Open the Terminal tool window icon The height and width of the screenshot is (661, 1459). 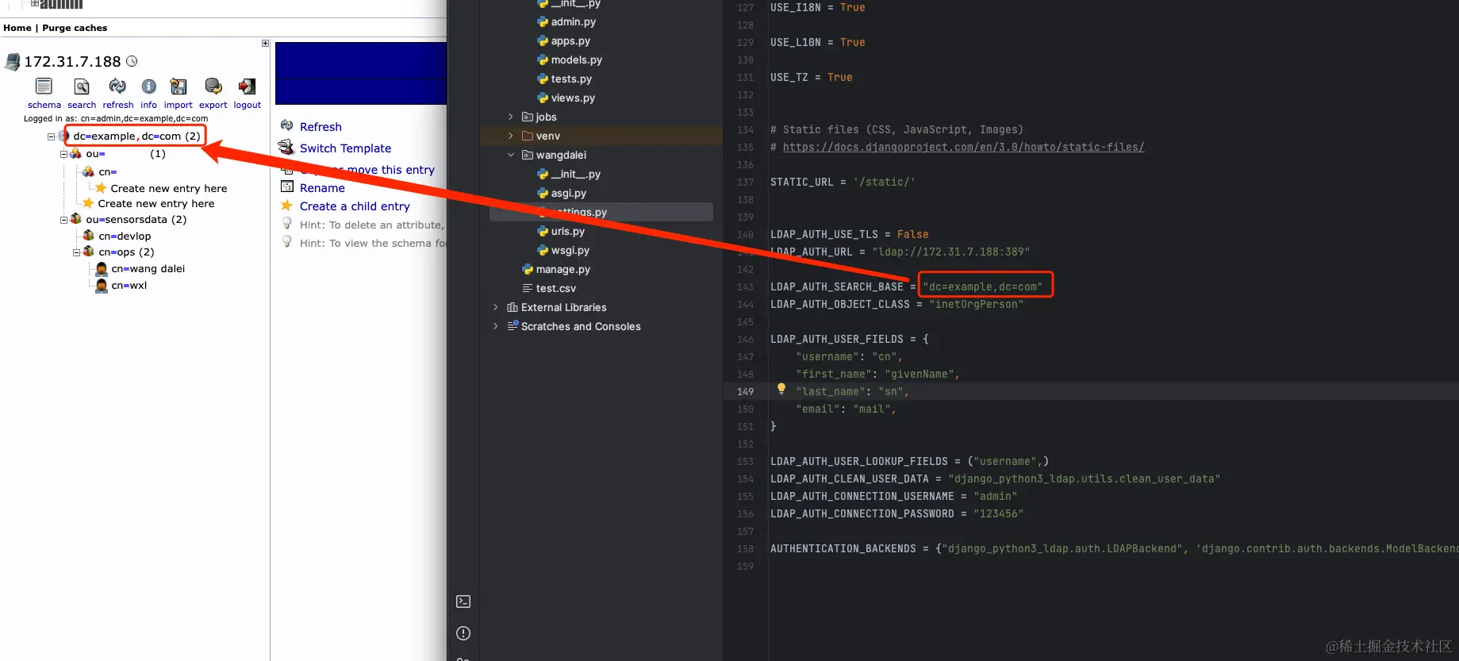click(463, 601)
